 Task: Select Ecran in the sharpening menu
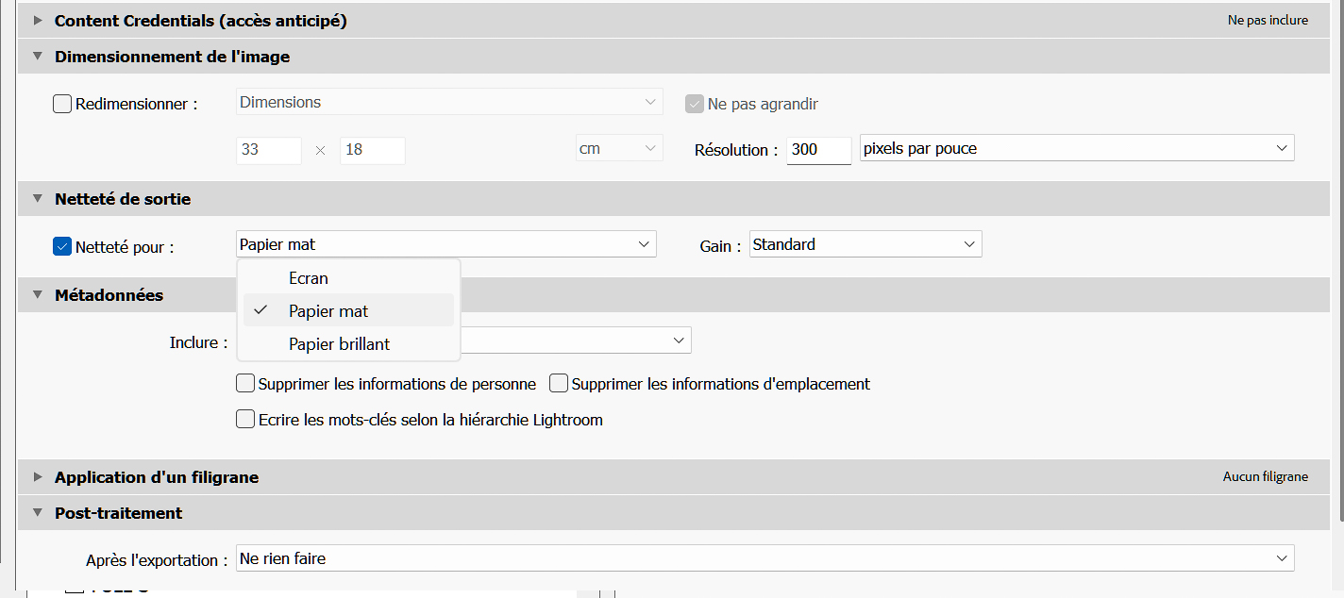(309, 278)
